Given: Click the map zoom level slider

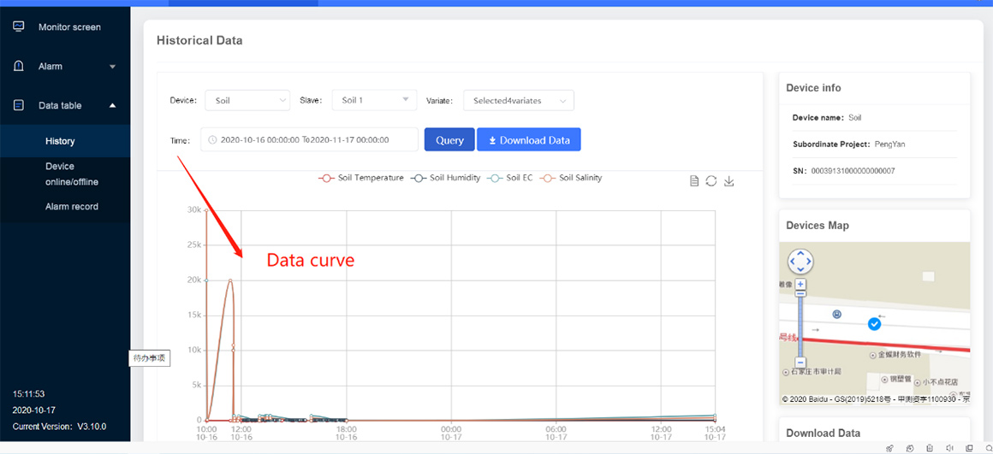Looking at the screenshot, I should [800, 323].
